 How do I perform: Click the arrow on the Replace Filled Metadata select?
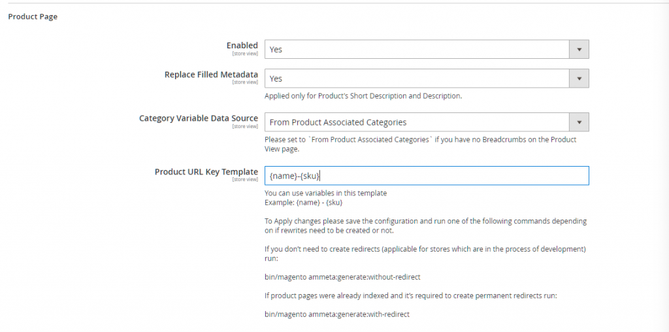click(579, 78)
